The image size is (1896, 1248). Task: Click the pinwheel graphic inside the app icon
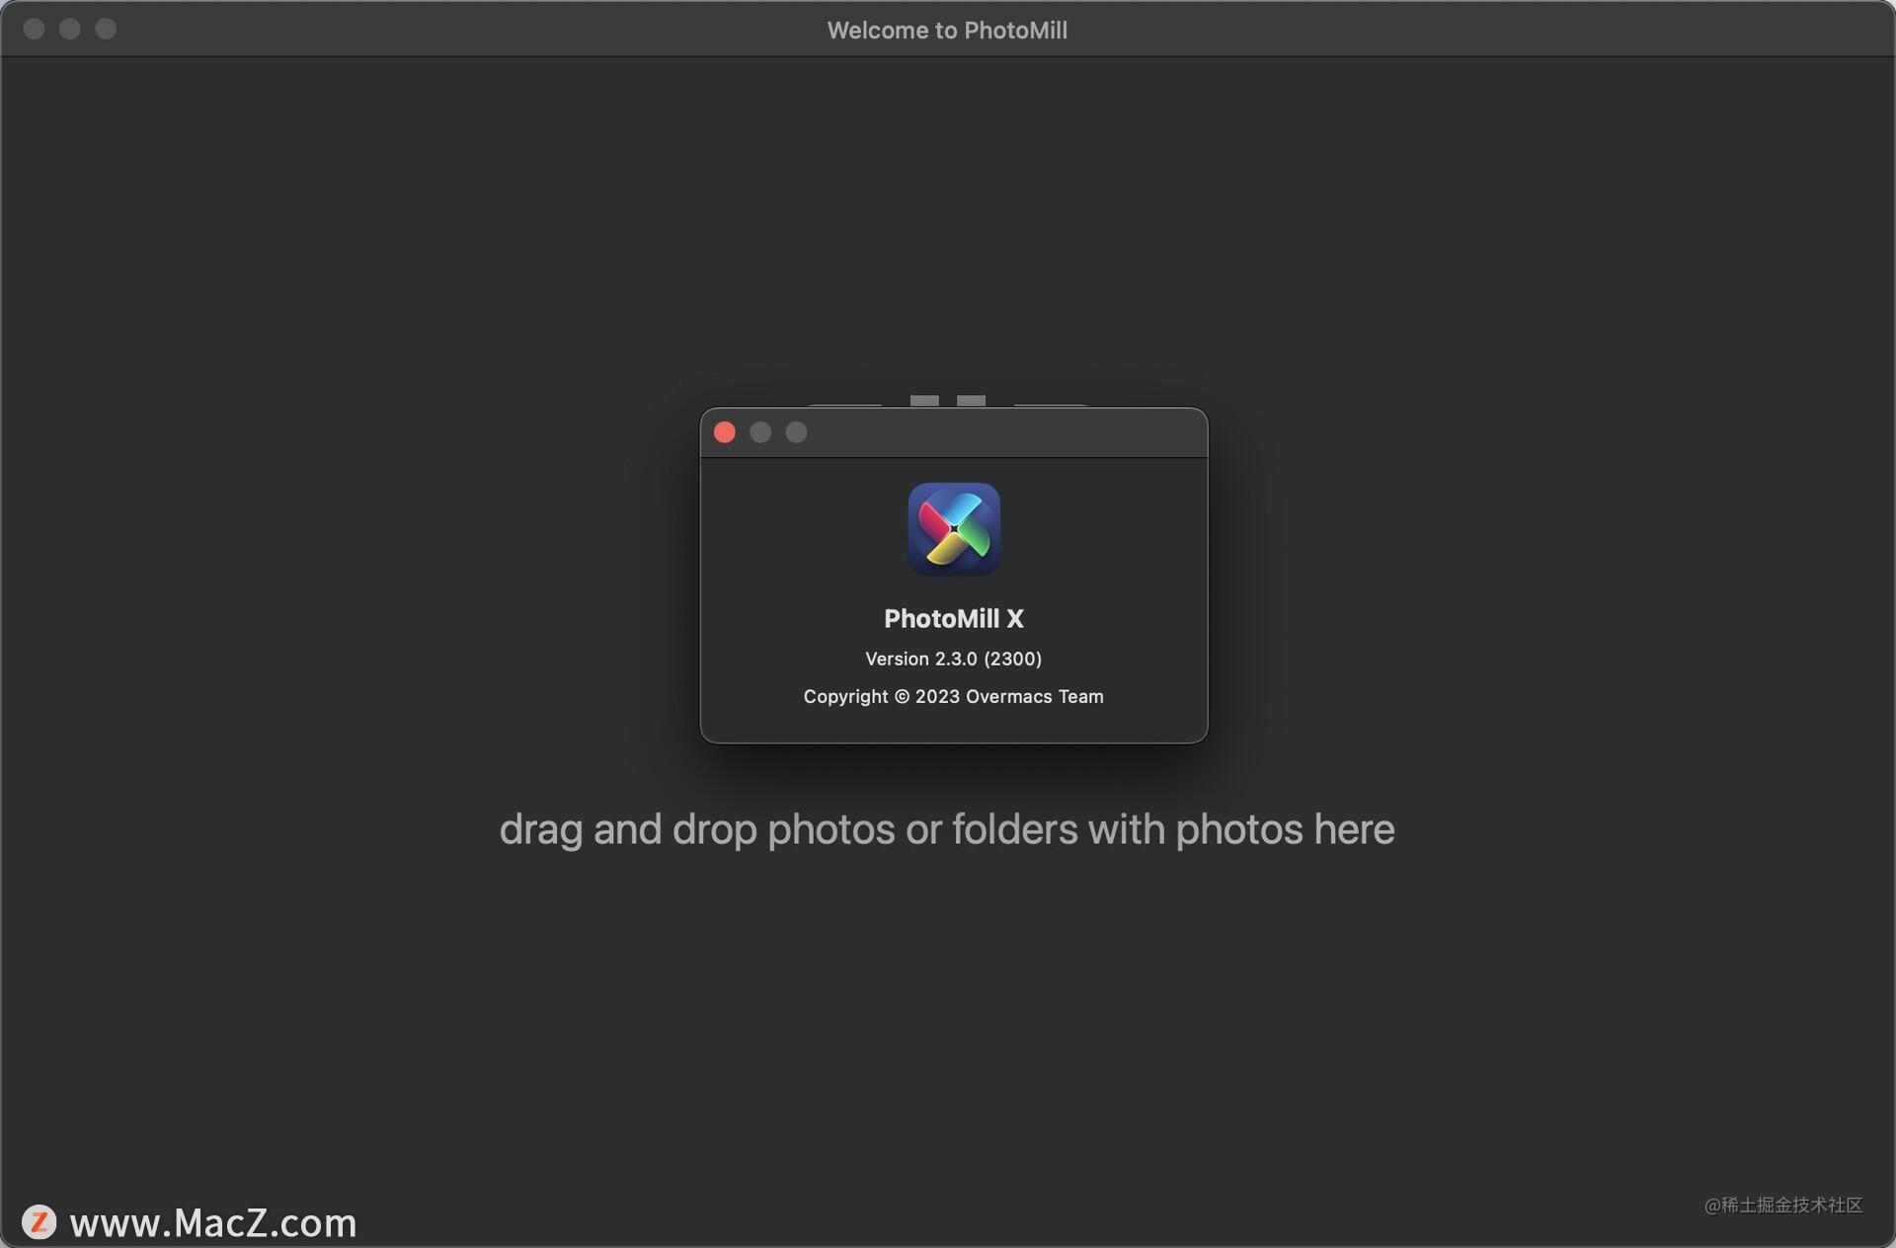click(x=953, y=529)
